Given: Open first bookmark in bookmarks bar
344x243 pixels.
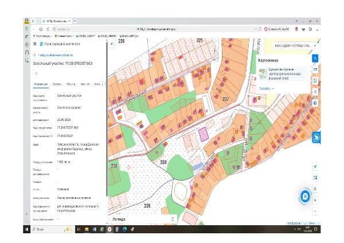Looking at the screenshot, I should (42, 36).
